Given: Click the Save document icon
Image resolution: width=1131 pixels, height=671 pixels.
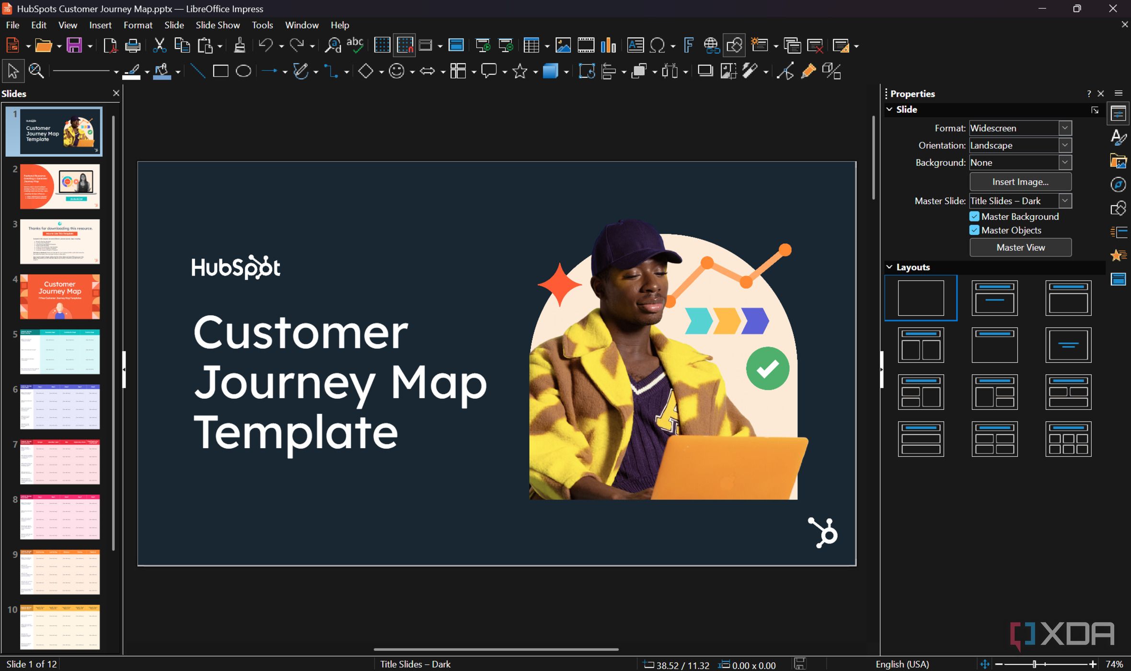Looking at the screenshot, I should pyautogui.click(x=74, y=46).
